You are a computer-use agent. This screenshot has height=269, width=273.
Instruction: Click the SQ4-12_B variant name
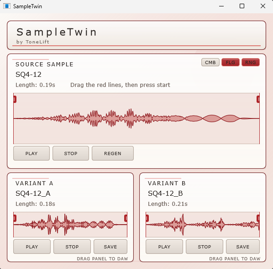tap(165, 194)
